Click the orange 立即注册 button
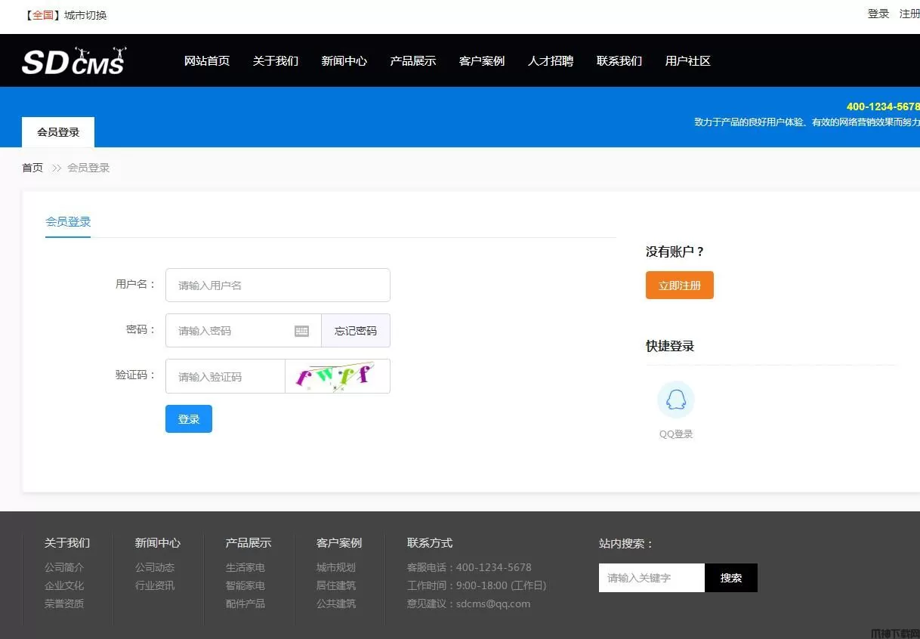This screenshot has height=639, width=920. [679, 286]
